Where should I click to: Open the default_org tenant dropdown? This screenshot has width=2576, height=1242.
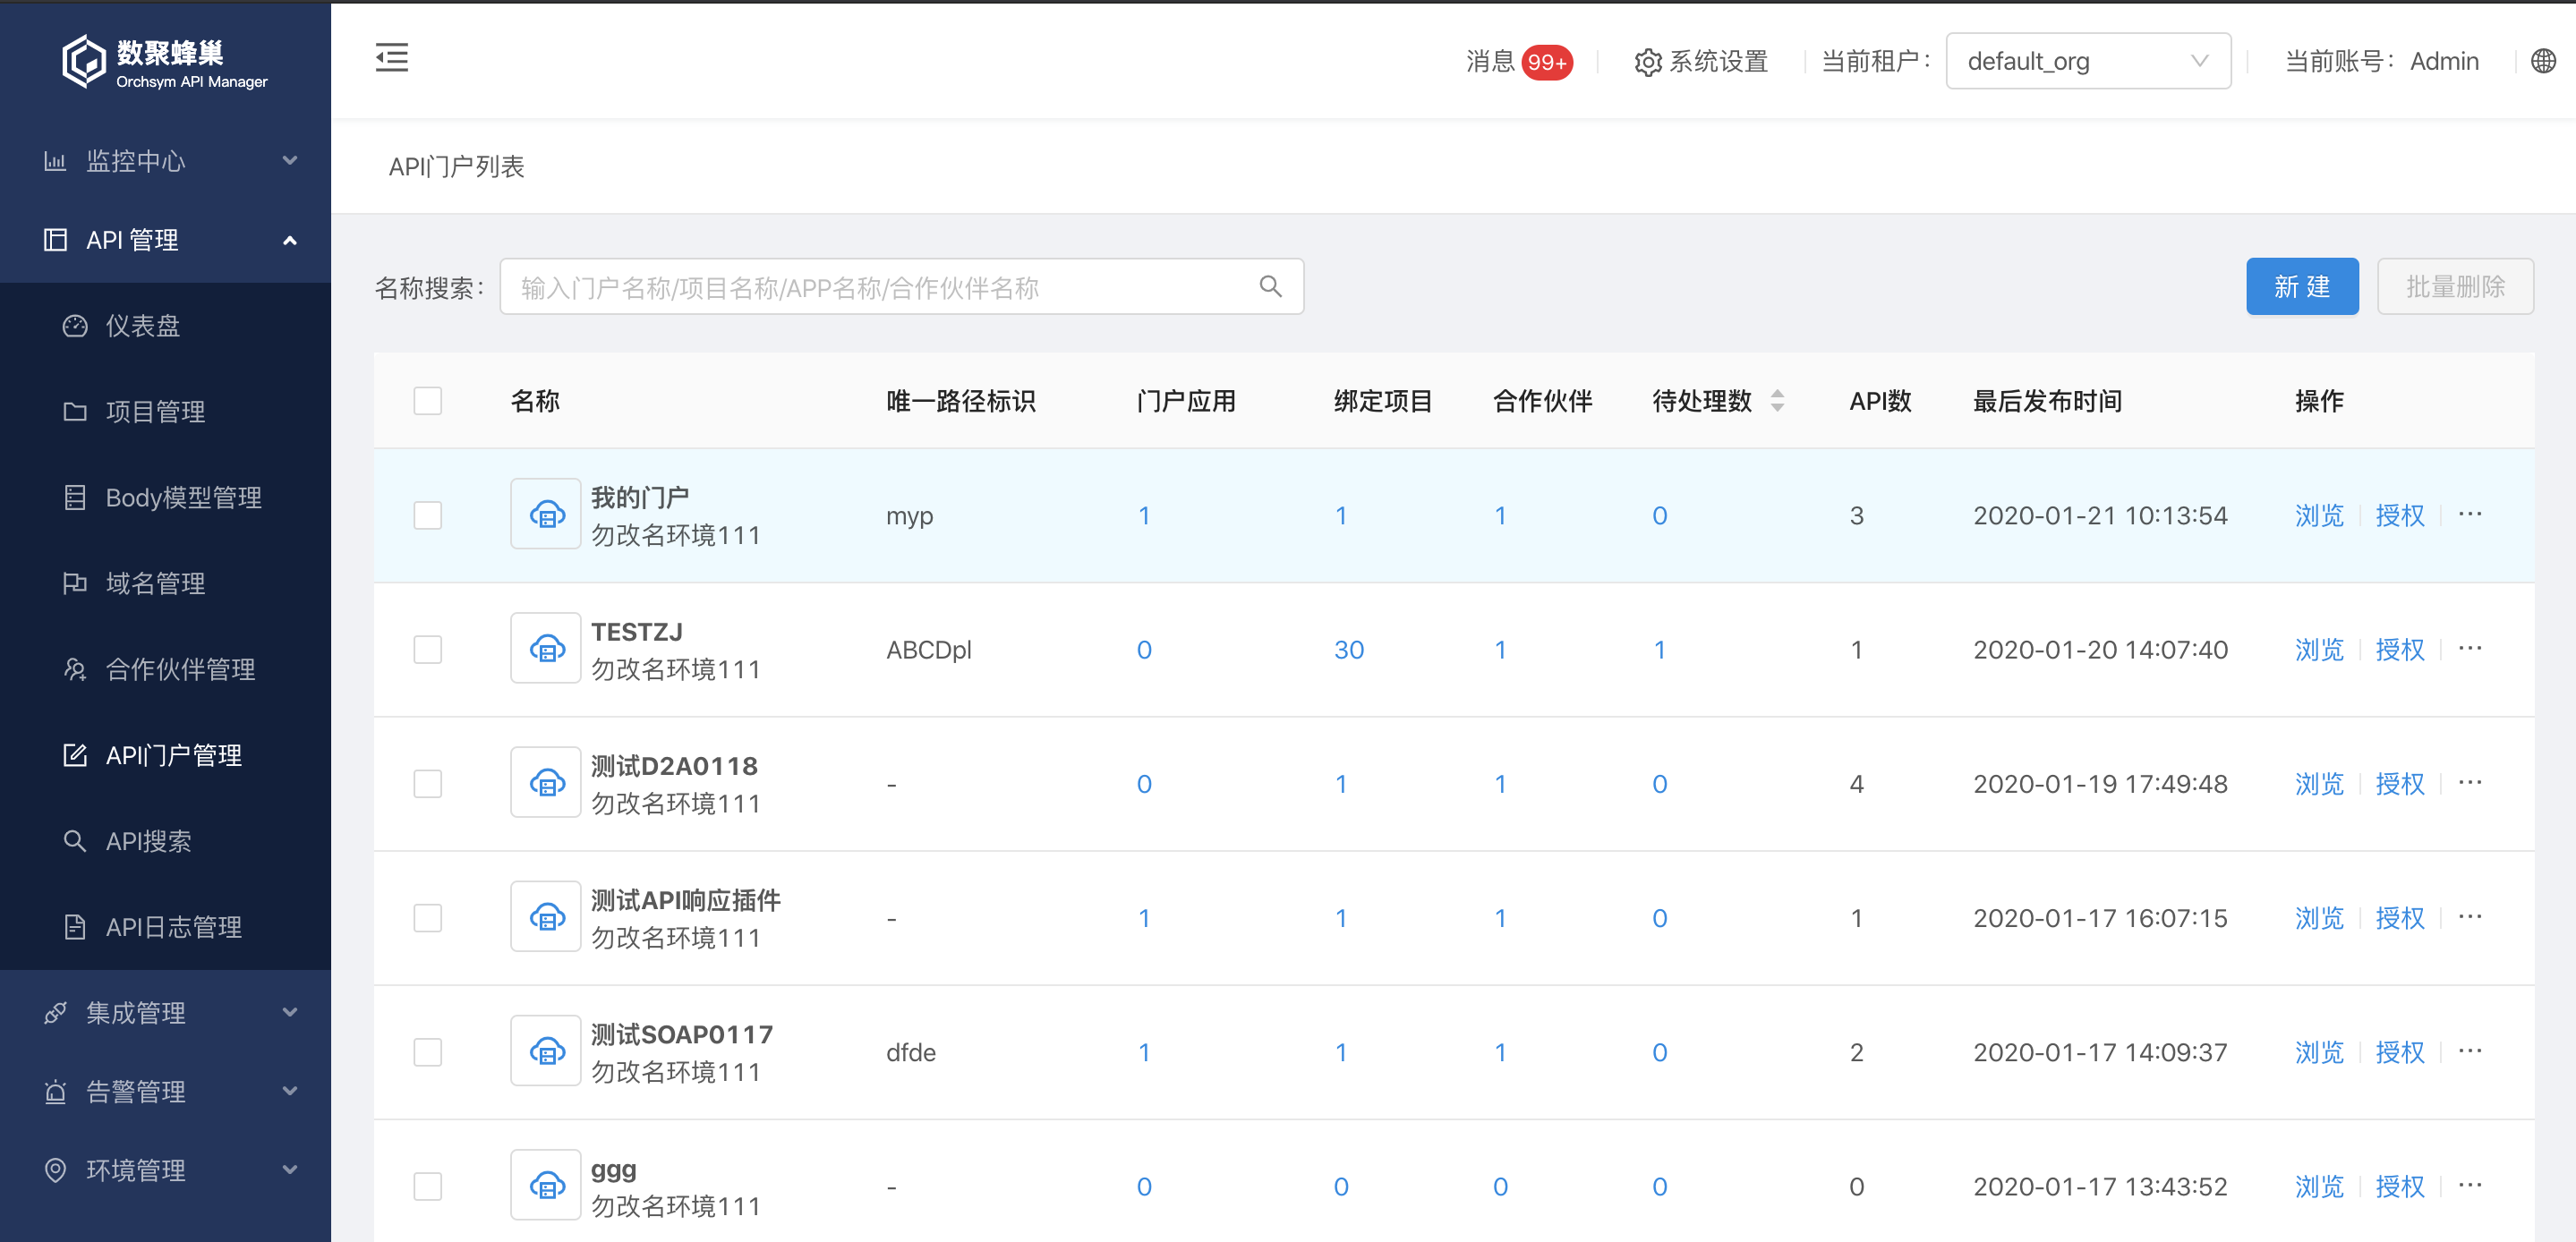tap(2087, 62)
